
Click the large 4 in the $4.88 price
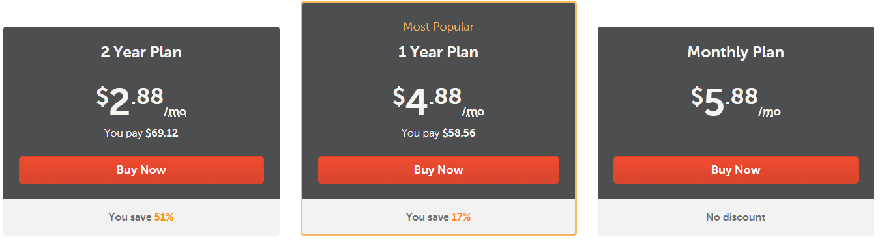tap(417, 102)
